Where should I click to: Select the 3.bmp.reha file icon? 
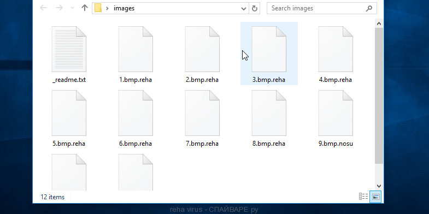(x=269, y=49)
